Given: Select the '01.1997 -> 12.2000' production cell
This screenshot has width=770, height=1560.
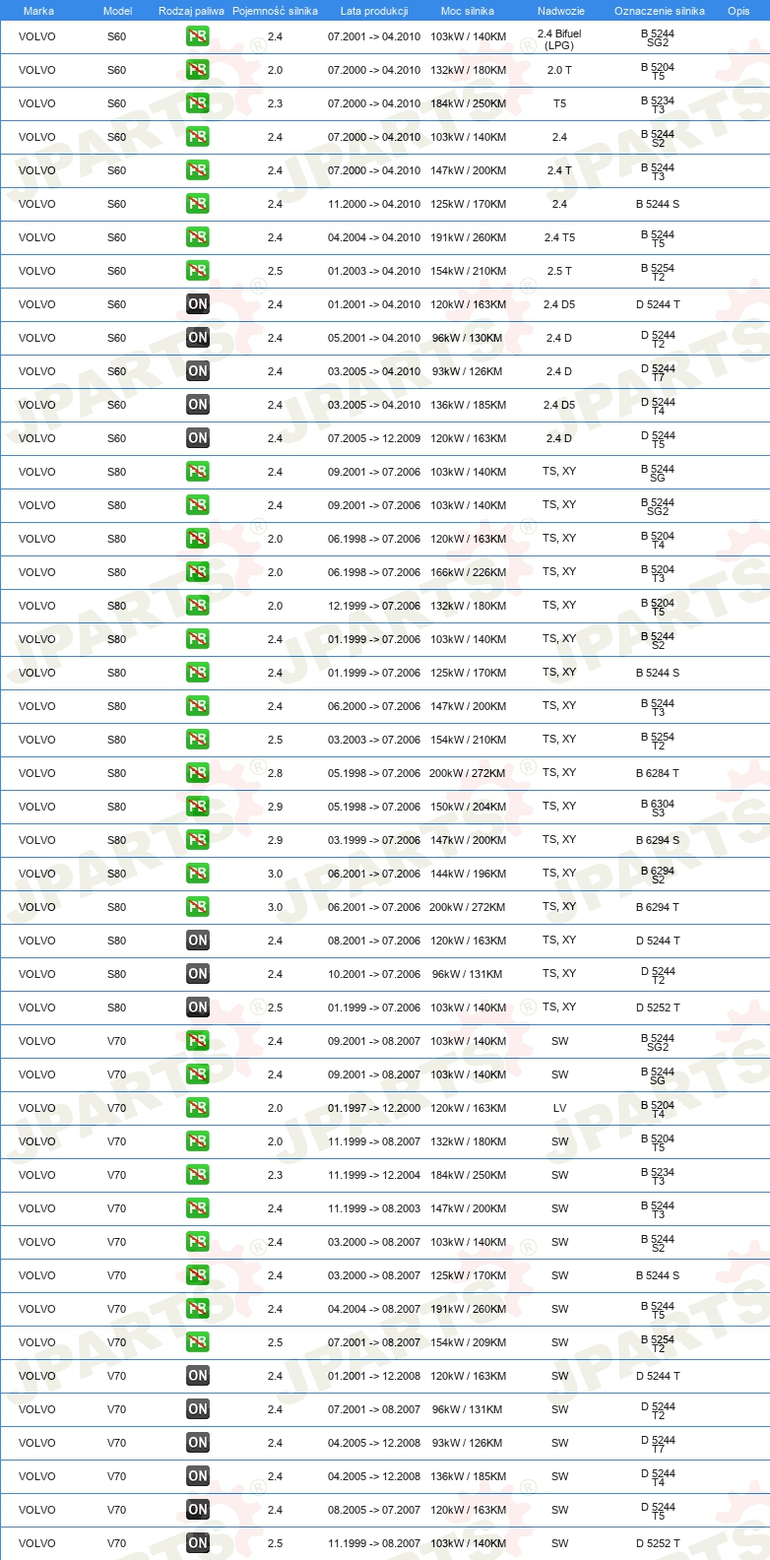Looking at the screenshot, I should coord(374,1108).
